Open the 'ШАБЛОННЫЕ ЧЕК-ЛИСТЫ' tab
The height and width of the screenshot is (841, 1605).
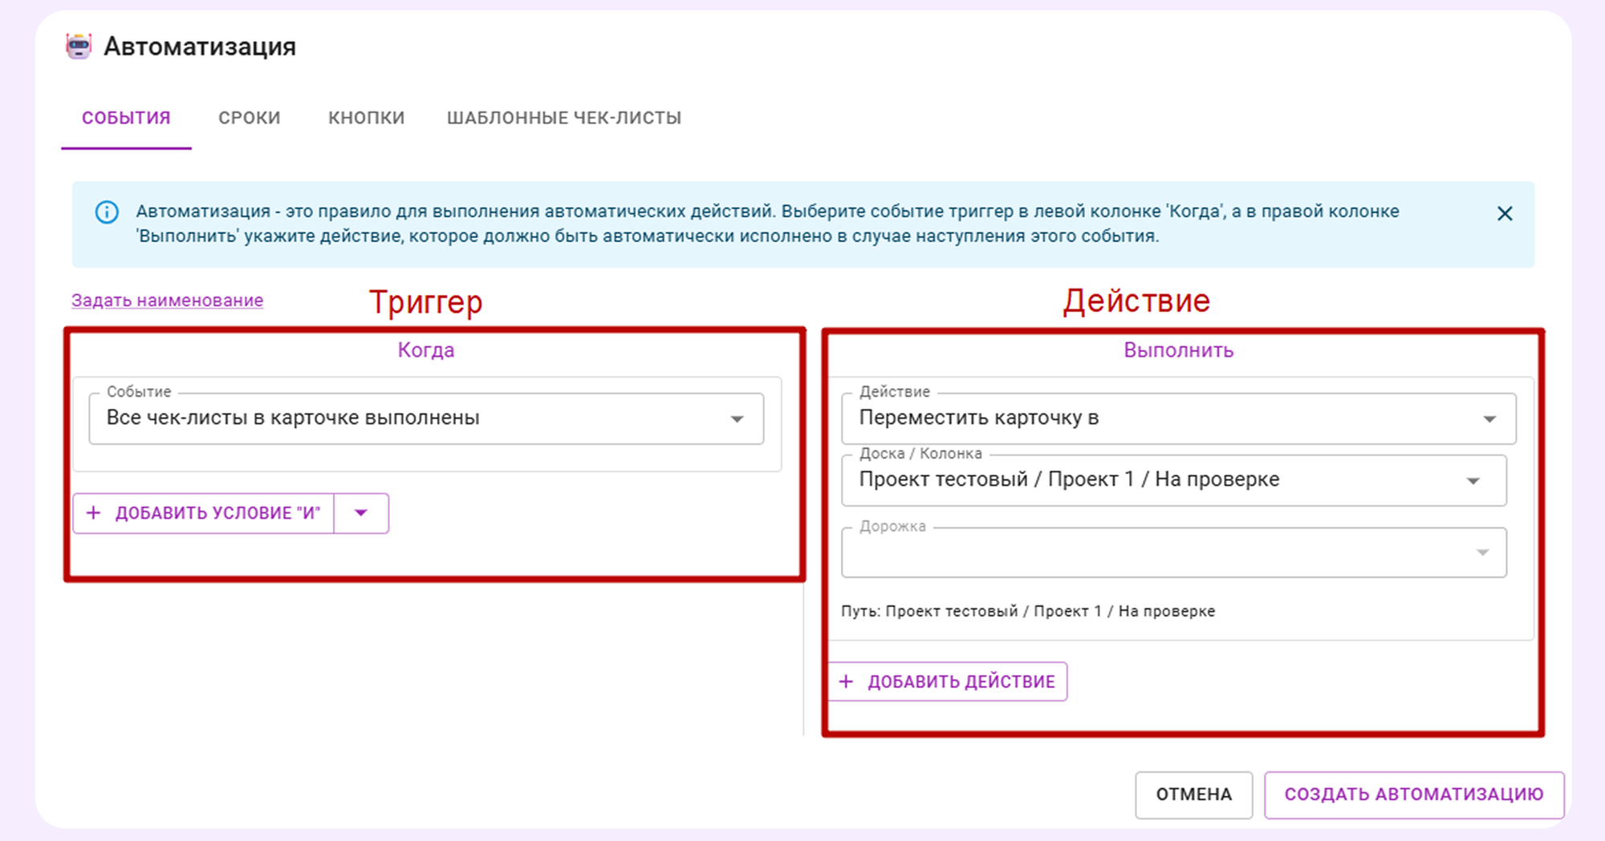click(563, 117)
